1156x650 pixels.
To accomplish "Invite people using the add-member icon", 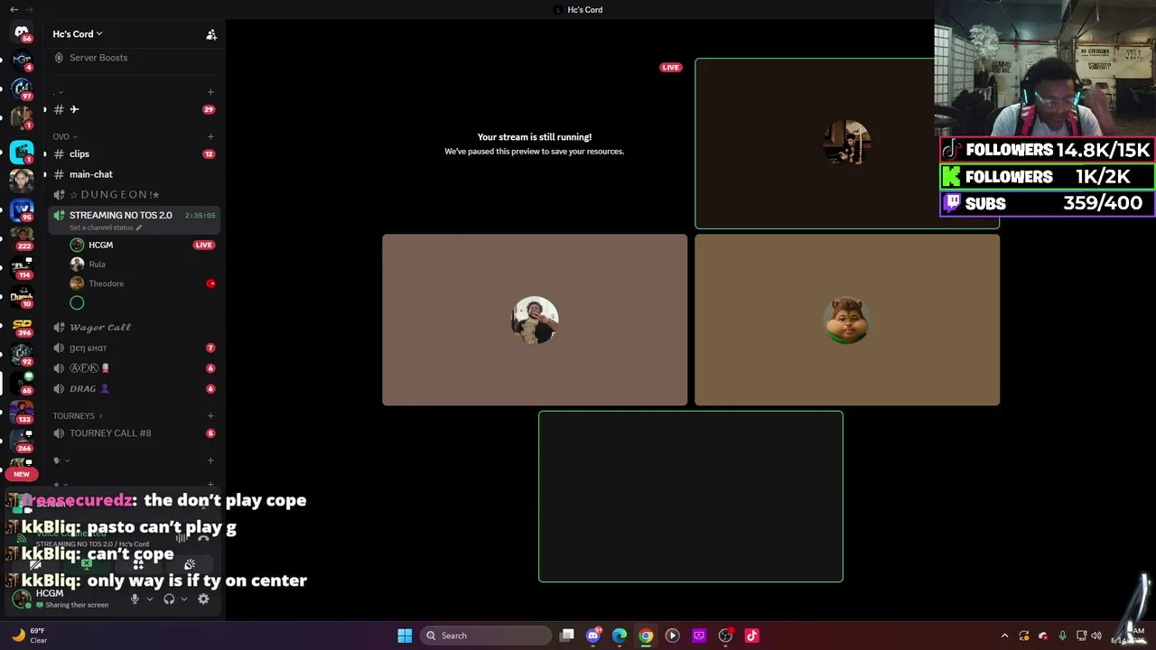I will [211, 34].
